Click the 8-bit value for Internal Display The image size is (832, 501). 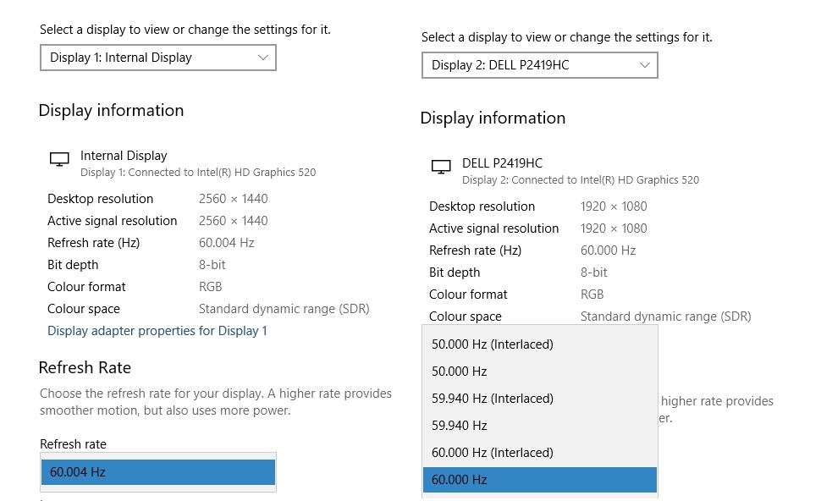click(212, 265)
